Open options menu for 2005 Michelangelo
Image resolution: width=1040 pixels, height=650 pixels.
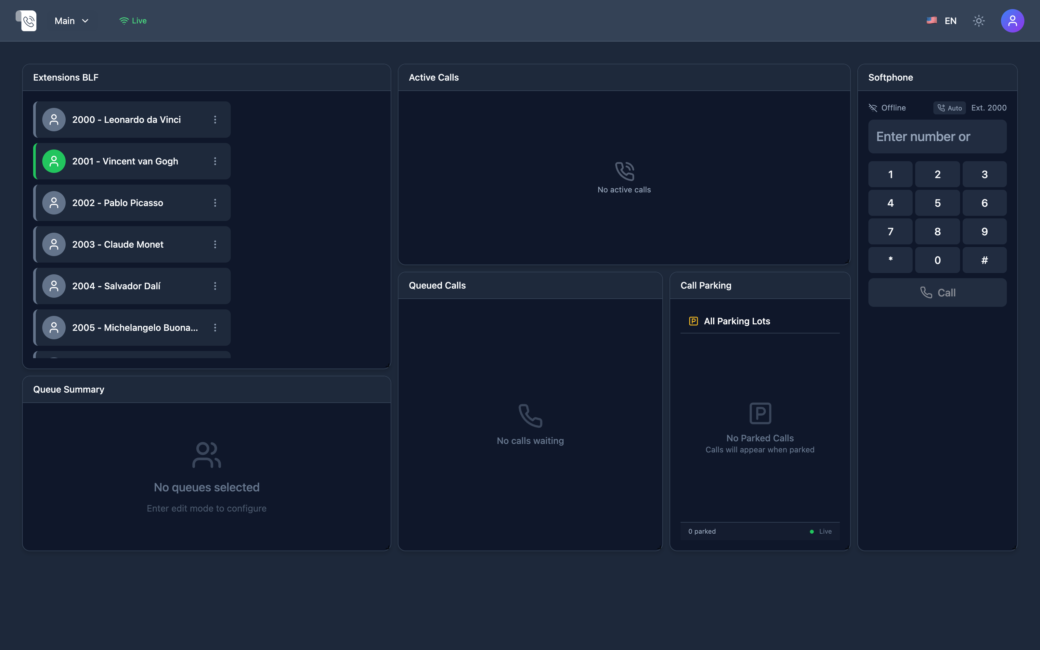215,328
